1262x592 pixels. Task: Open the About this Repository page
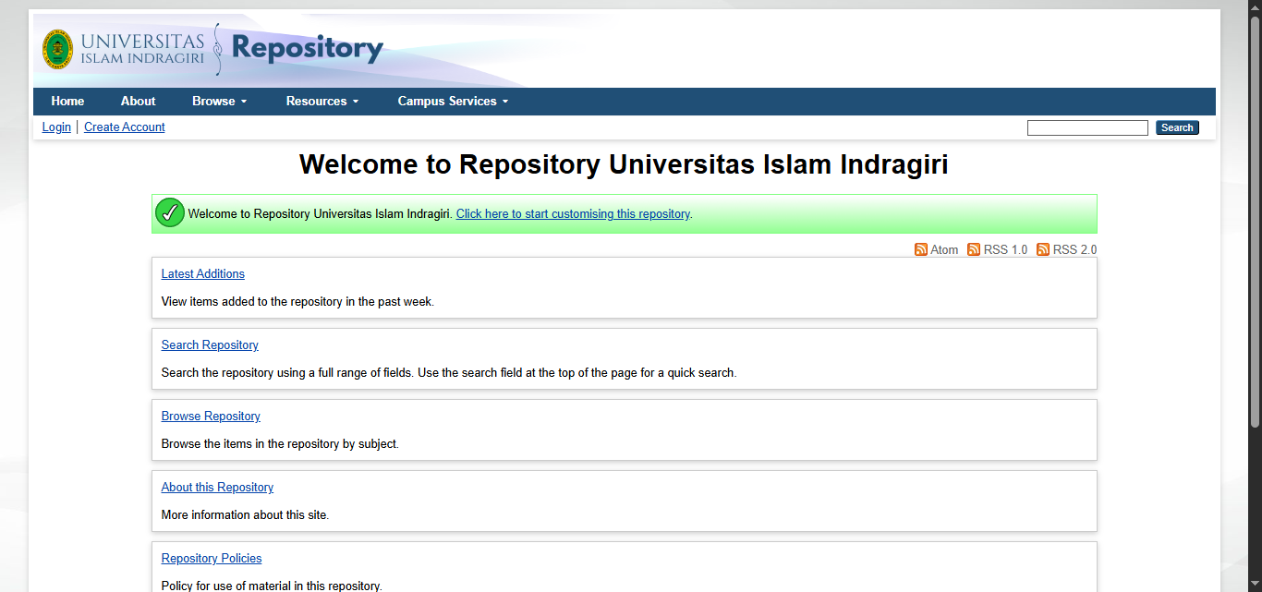coord(217,487)
